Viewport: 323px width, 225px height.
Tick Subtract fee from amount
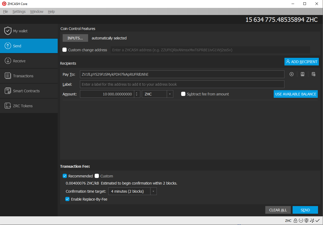[183, 94]
